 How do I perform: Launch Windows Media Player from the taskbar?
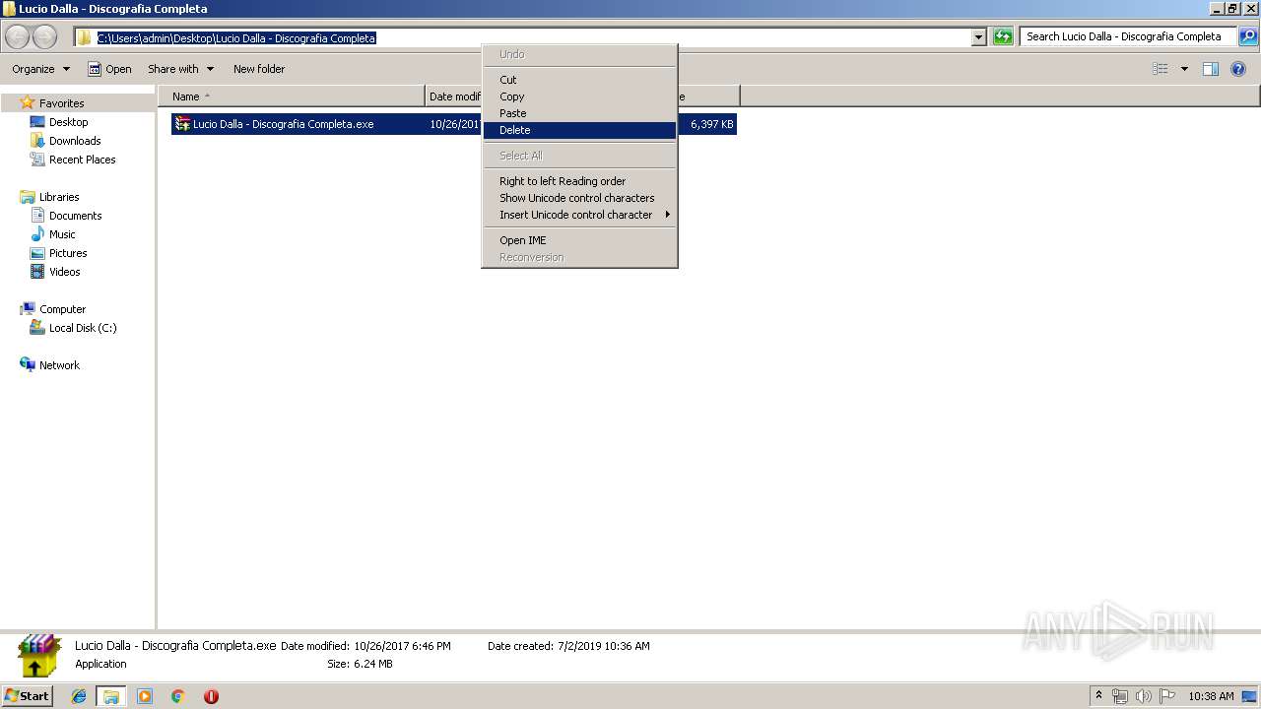click(x=145, y=696)
